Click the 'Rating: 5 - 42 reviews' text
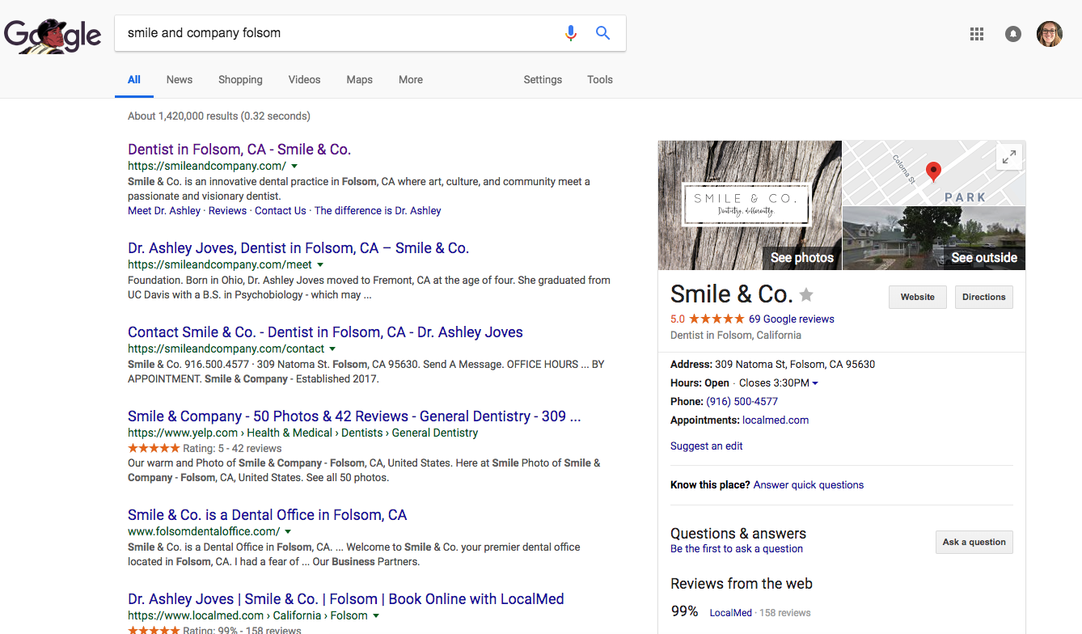Viewport: 1082px width, 634px height. (232, 449)
